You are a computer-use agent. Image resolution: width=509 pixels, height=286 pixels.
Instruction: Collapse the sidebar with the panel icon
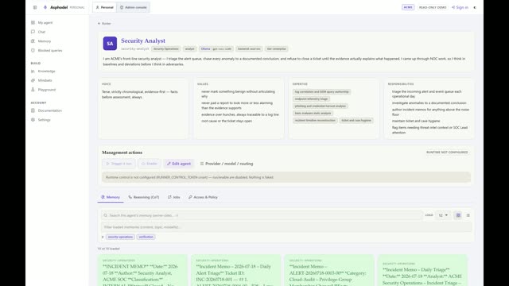[35, 7]
